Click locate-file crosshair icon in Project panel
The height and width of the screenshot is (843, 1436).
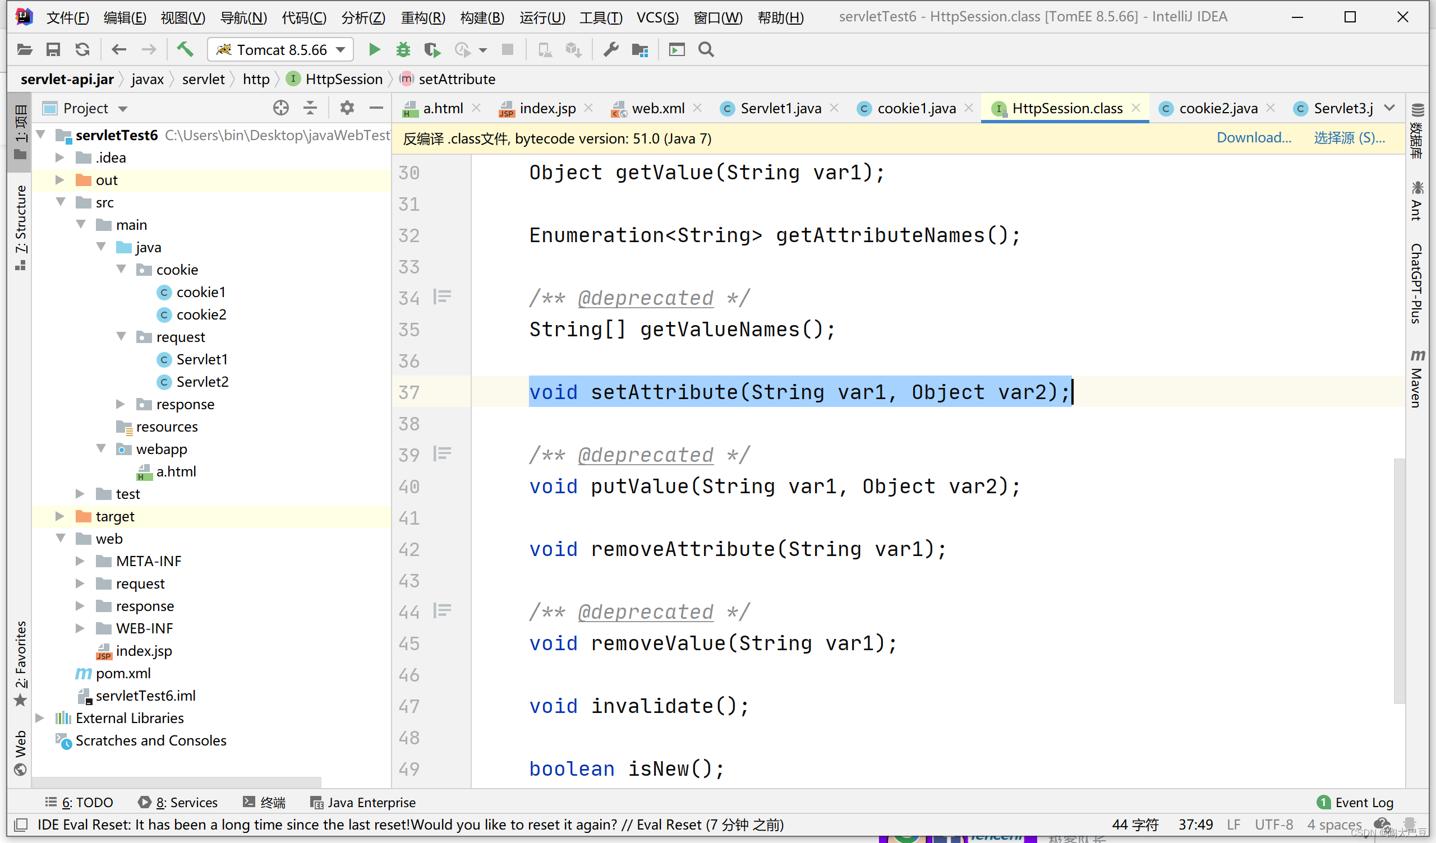point(280,108)
